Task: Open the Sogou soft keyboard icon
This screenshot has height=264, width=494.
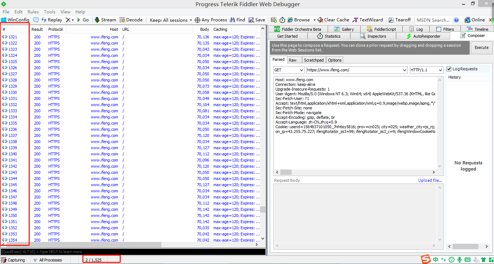Action: (x=468, y=259)
